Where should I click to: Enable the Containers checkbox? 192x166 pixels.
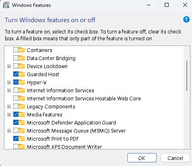[x=16, y=50]
